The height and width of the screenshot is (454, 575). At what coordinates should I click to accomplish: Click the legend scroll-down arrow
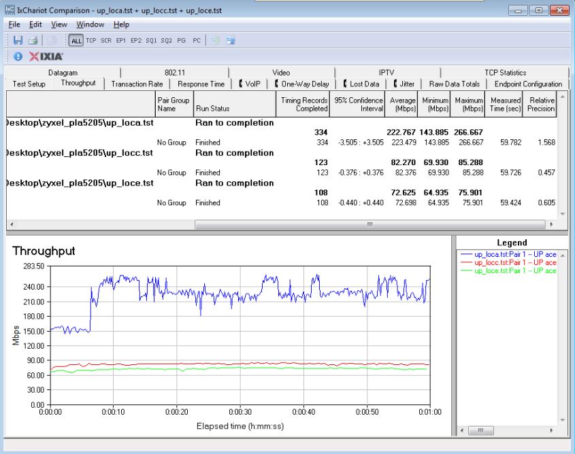click(x=563, y=420)
